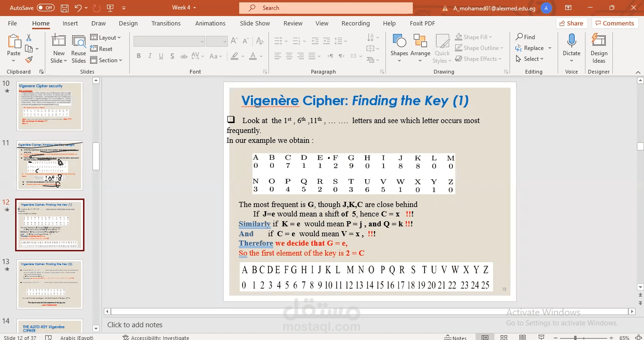Toggle Underline formatting
The height and width of the screenshot is (340, 644).
point(161,56)
